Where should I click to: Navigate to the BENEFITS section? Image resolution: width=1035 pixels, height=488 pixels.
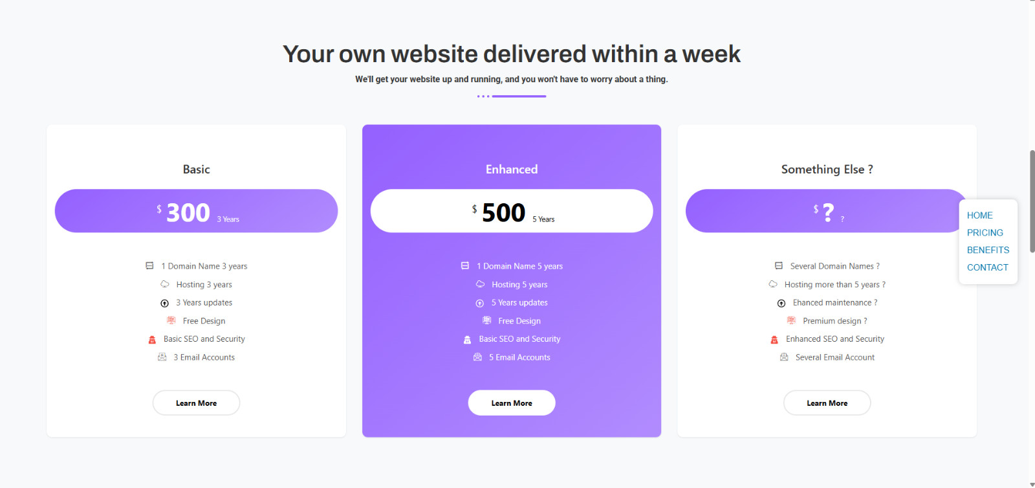(988, 249)
